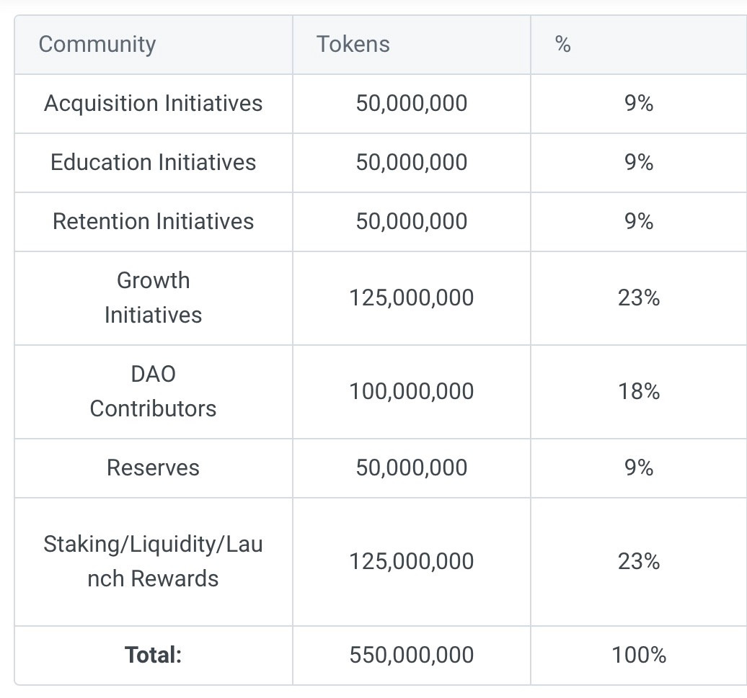Click the Tokens column header
Screen dimensions: 747x698
pyautogui.click(x=353, y=44)
